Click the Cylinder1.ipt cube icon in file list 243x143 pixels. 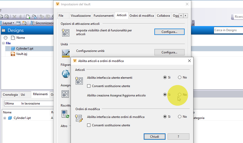tap(13, 49)
